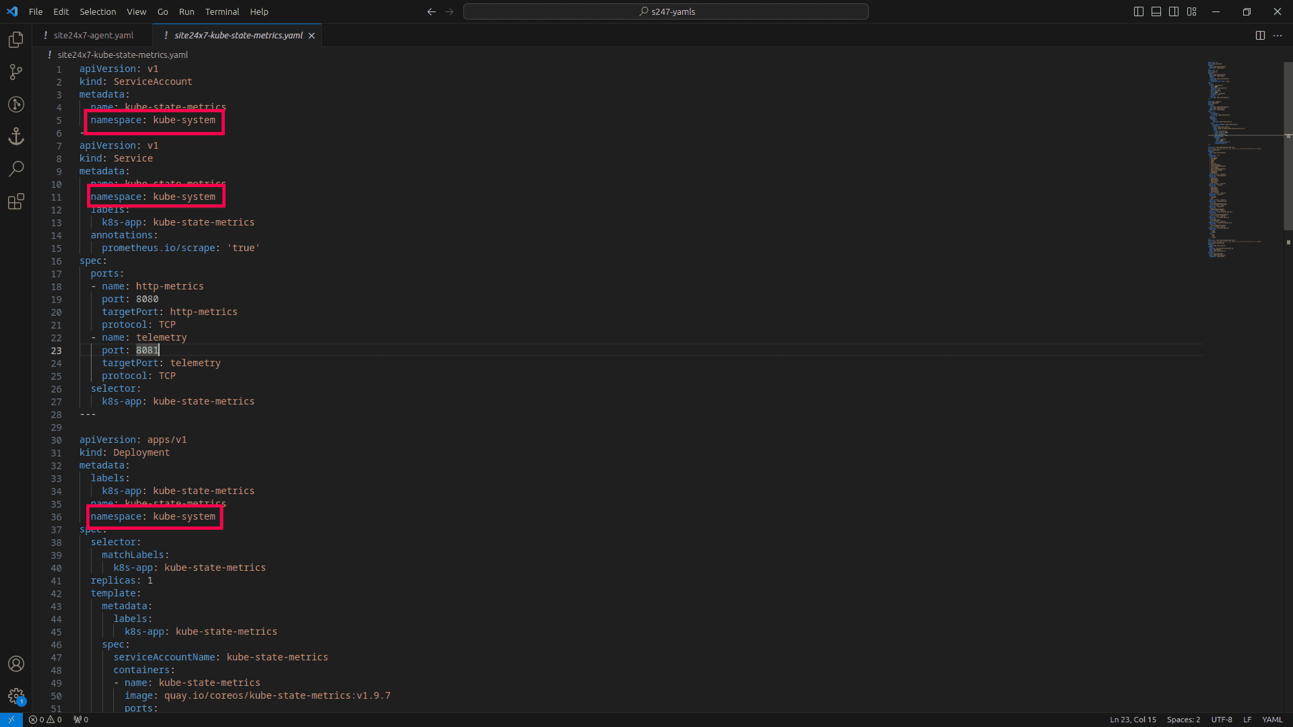
Task: Open the Explorer view in activity bar
Action: [x=16, y=40]
